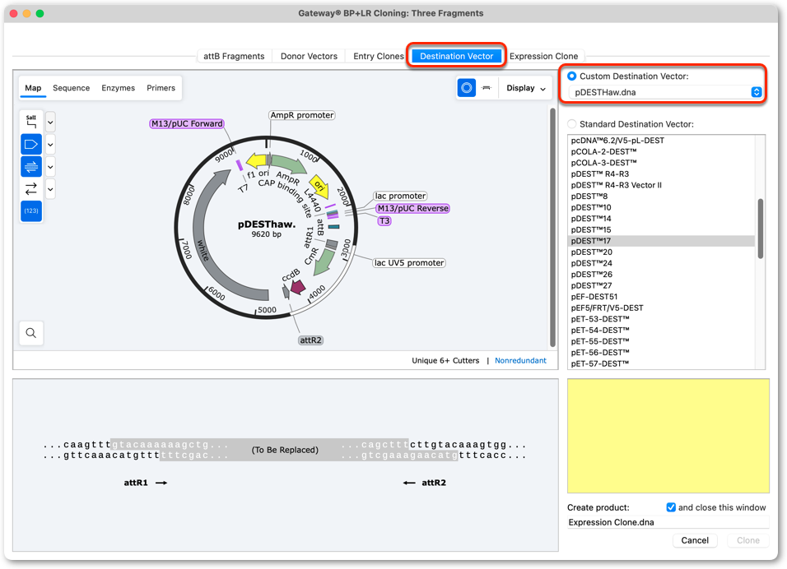This screenshot has height=569, width=787.
Task: Click the vector list scrollbar thumb
Action: (761, 228)
